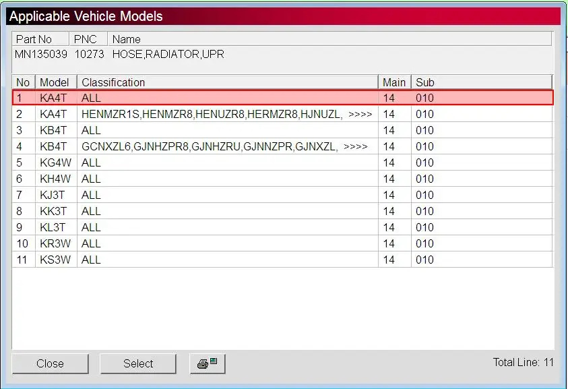Screen dimensions: 568x389
Task: Expand the >>>> for row 4 classification
Action: [355, 147]
